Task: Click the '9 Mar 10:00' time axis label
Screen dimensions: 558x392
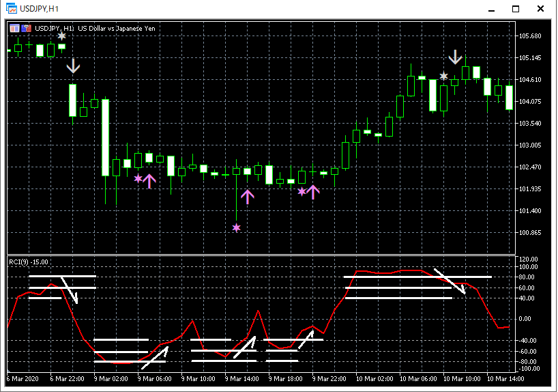Action: 199,379
